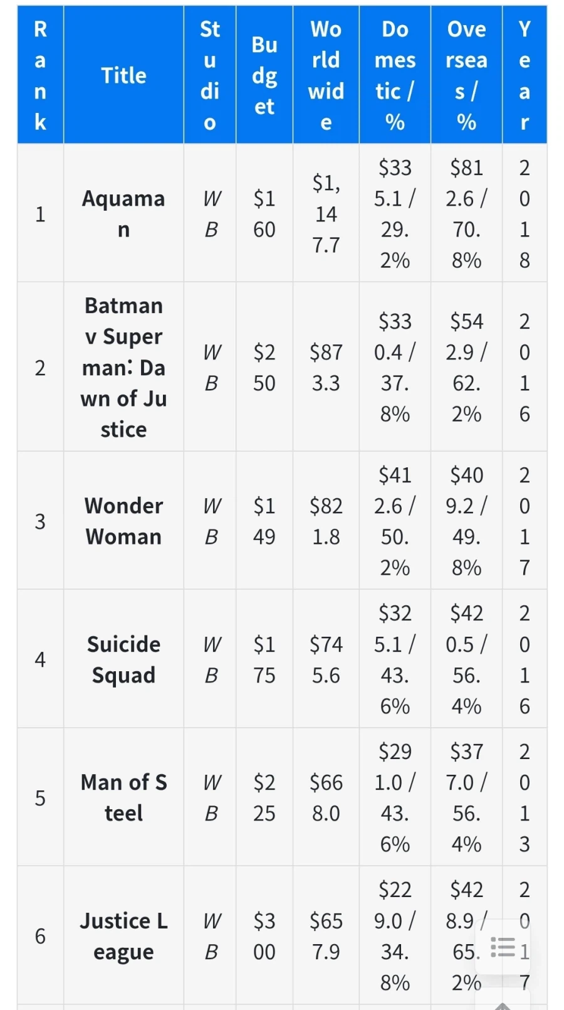Click the Worldwide column header
564x1010 pixels.
(x=326, y=75)
